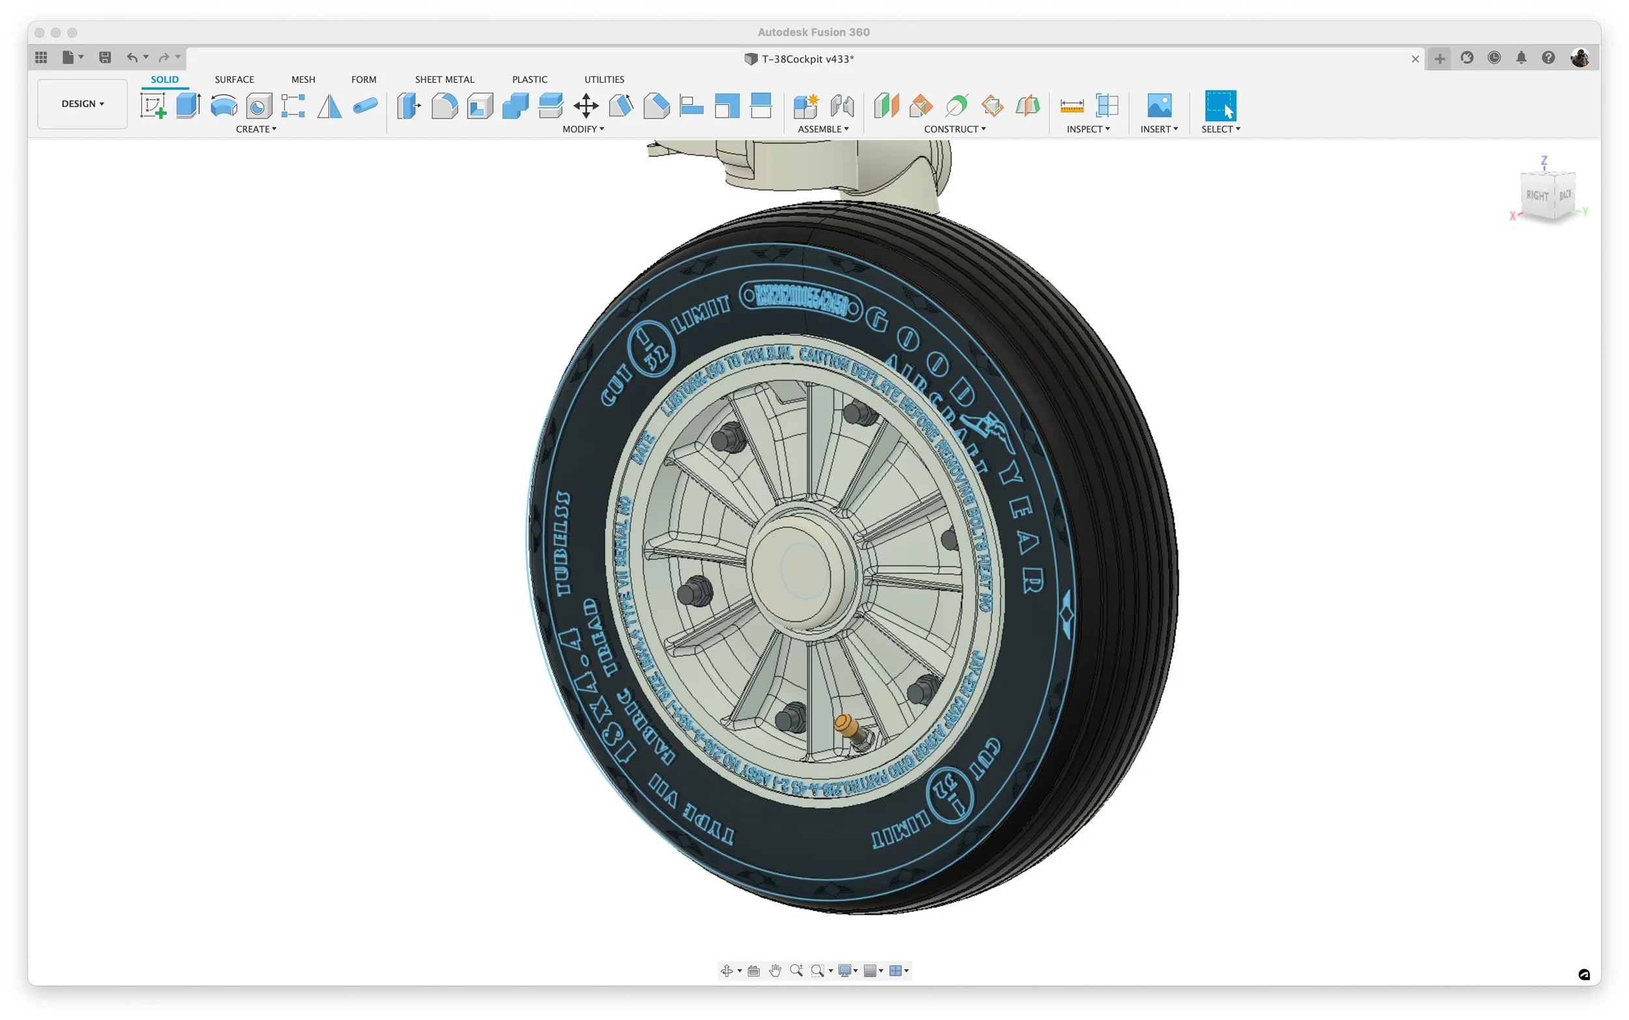Select the Shell tool icon

pyautogui.click(x=480, y=106)
